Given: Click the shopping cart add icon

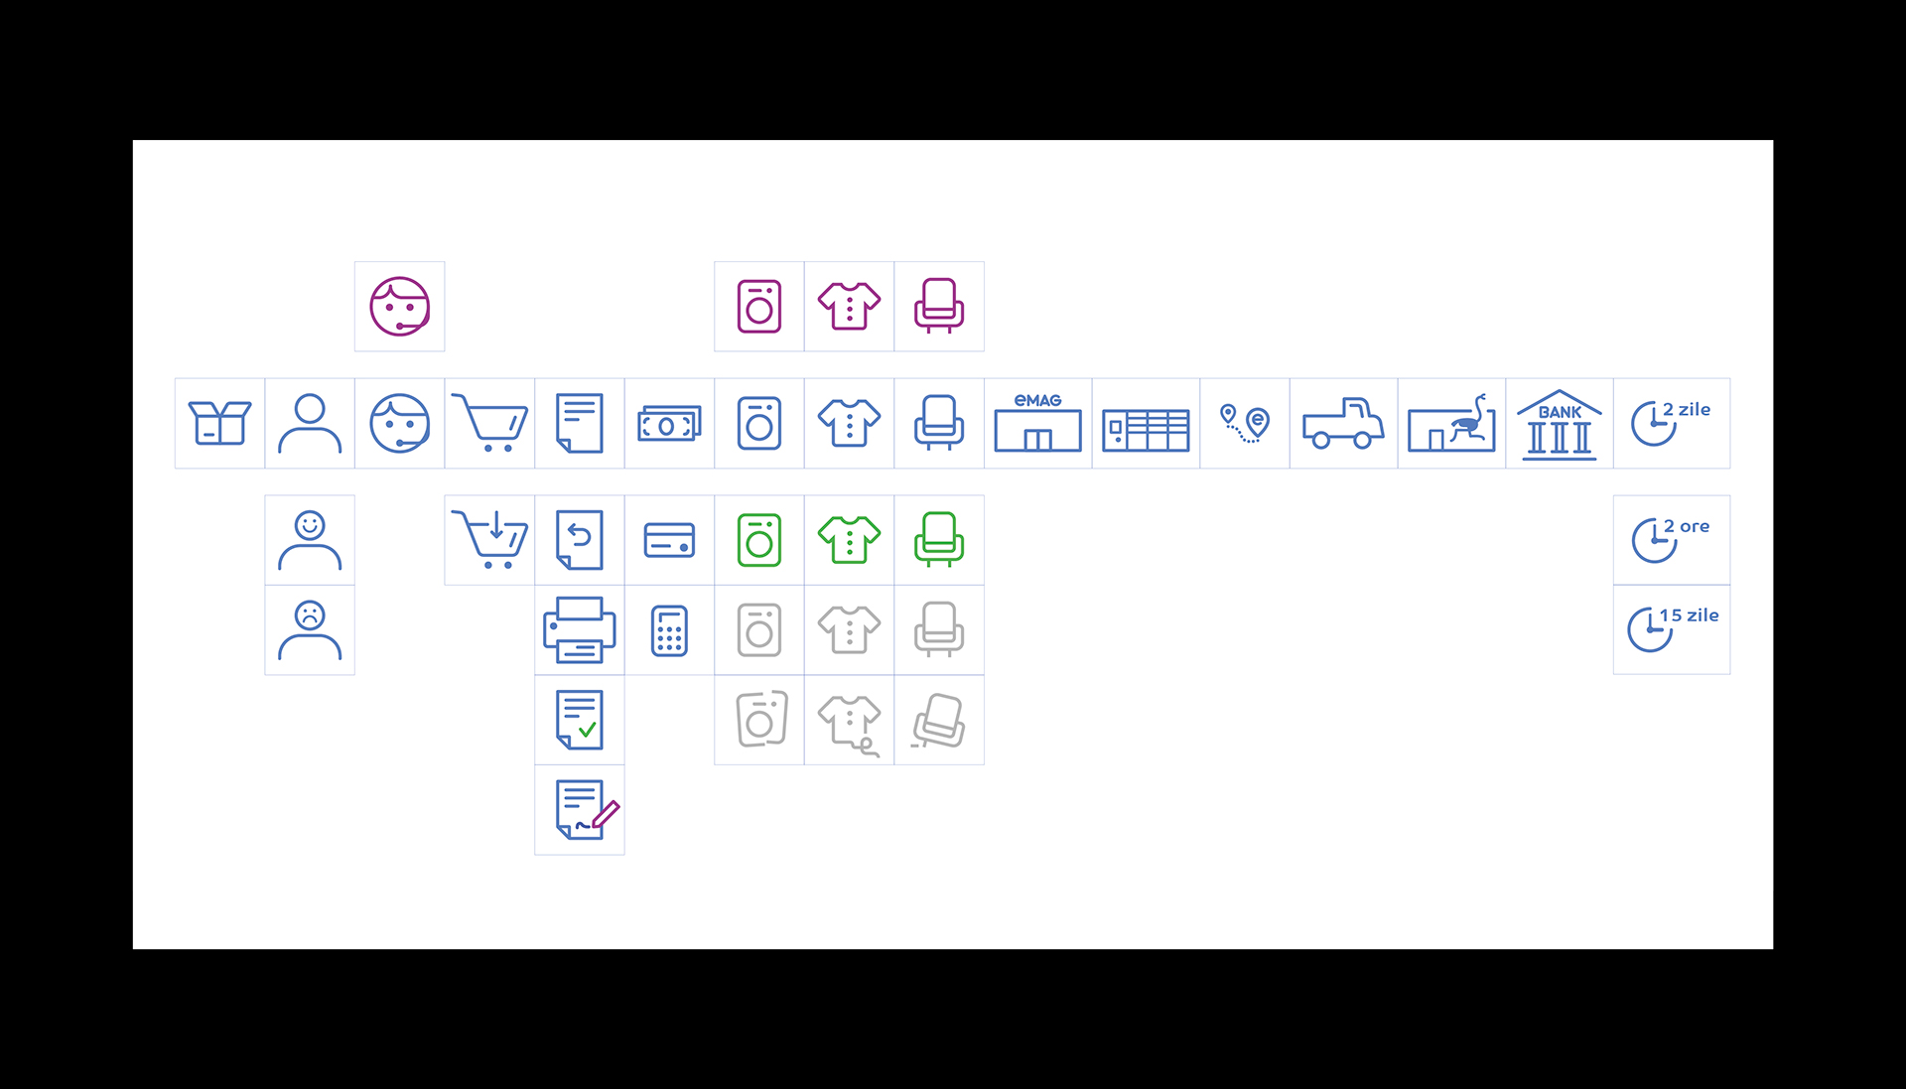Looking at the screenshot, I should coord(489,538).
